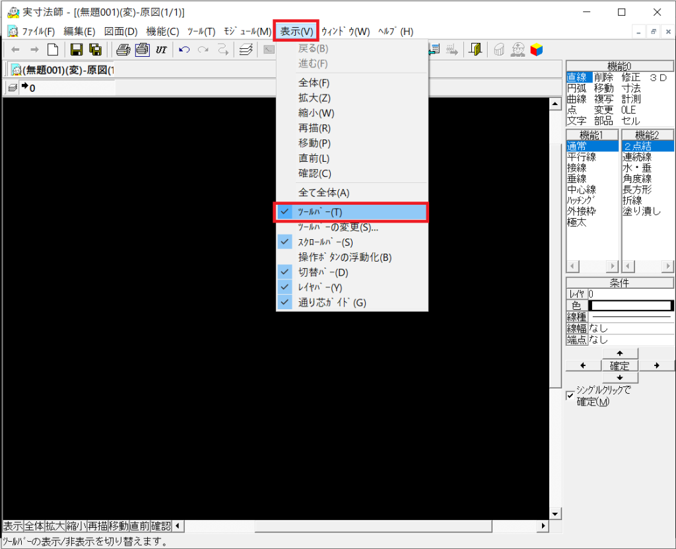Choose ツールバーの変更(S)... menu entry
This screenshot has height=549, width=676.
click(351, 227)
